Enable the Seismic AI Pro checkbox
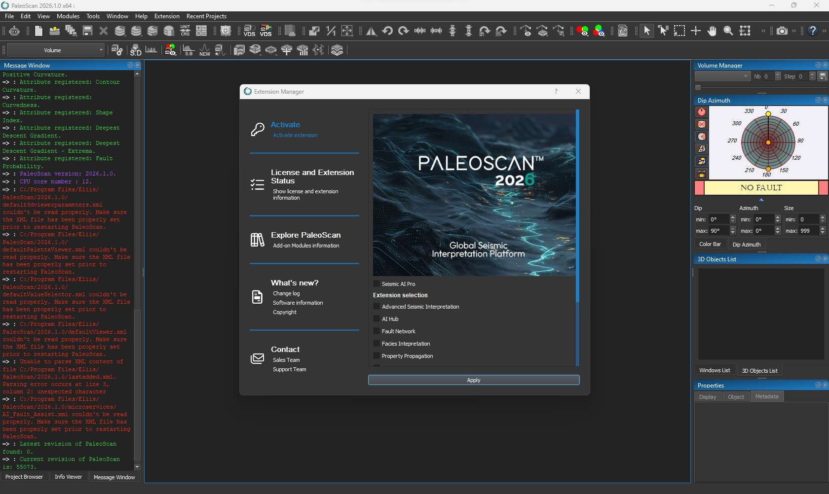The image size is (829, 494). [x=377, y=284]
